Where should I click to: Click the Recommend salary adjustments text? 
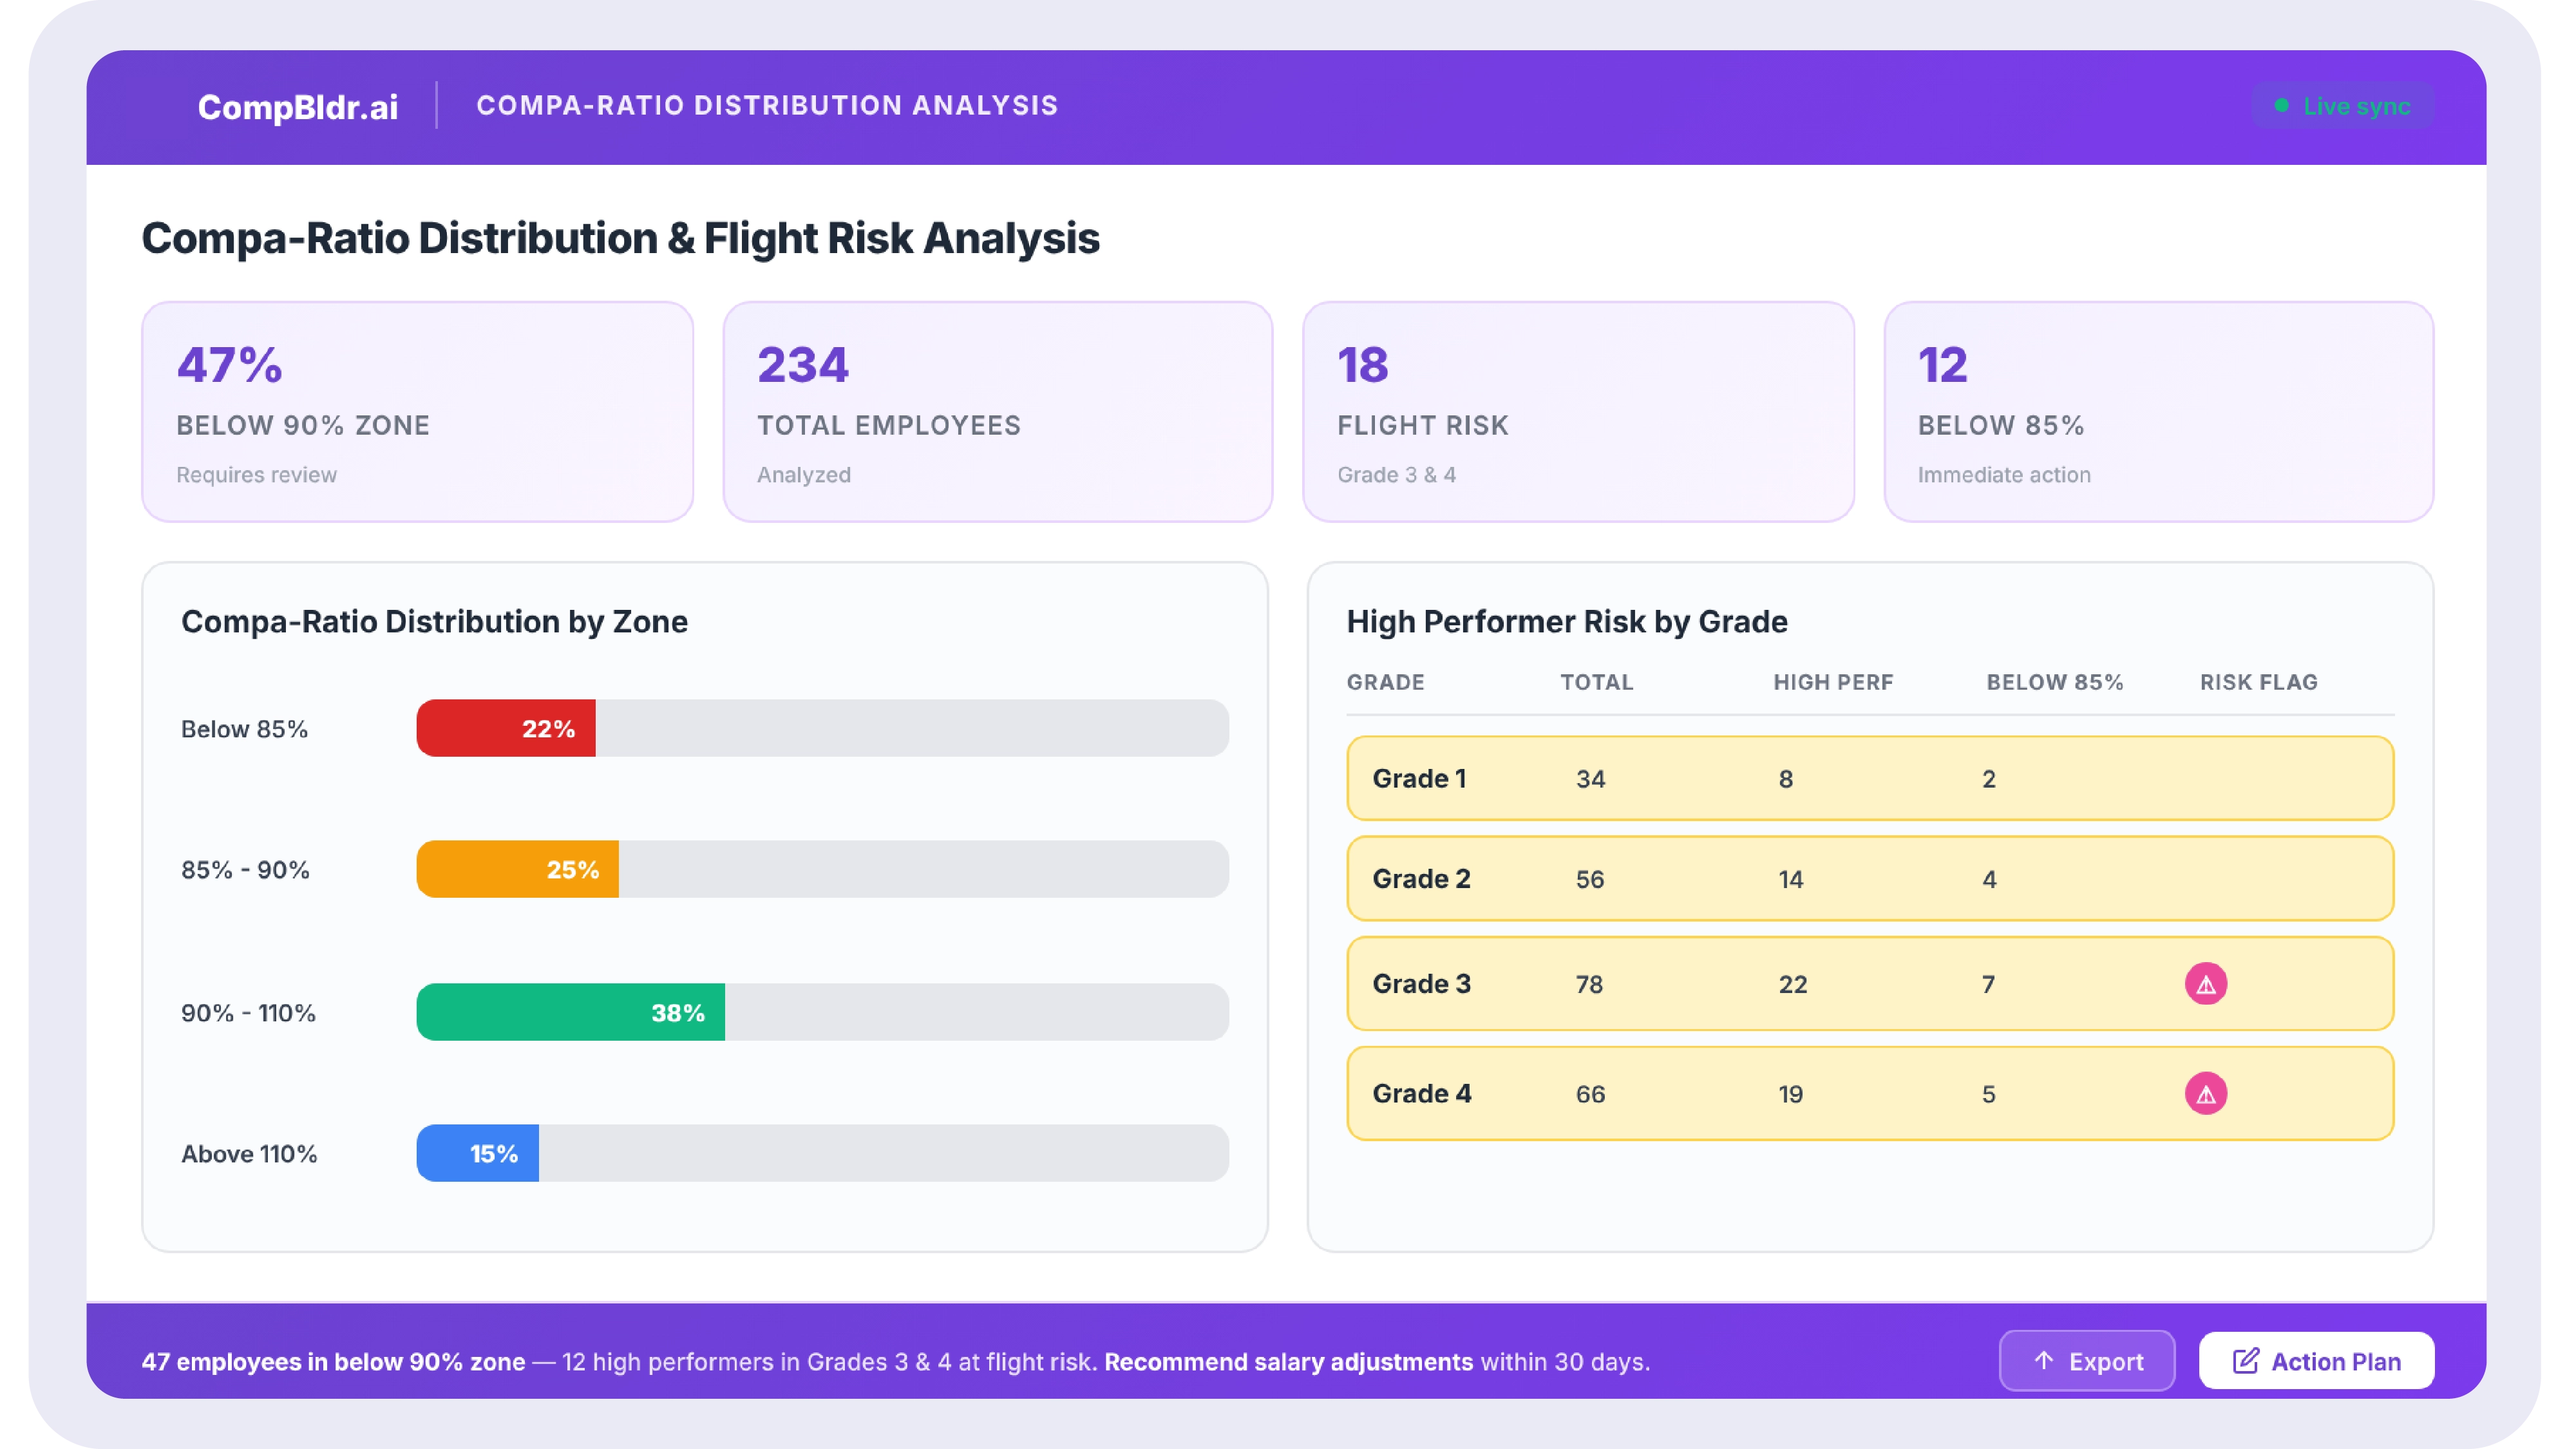tap(1288, 1361)
